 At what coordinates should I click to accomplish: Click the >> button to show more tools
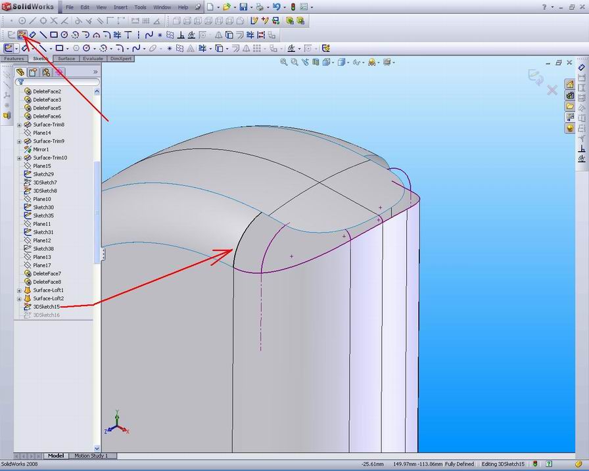95,72
